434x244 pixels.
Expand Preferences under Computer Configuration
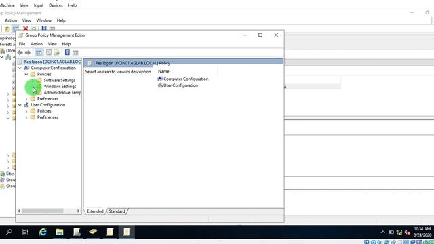click(x=26, y=99)
